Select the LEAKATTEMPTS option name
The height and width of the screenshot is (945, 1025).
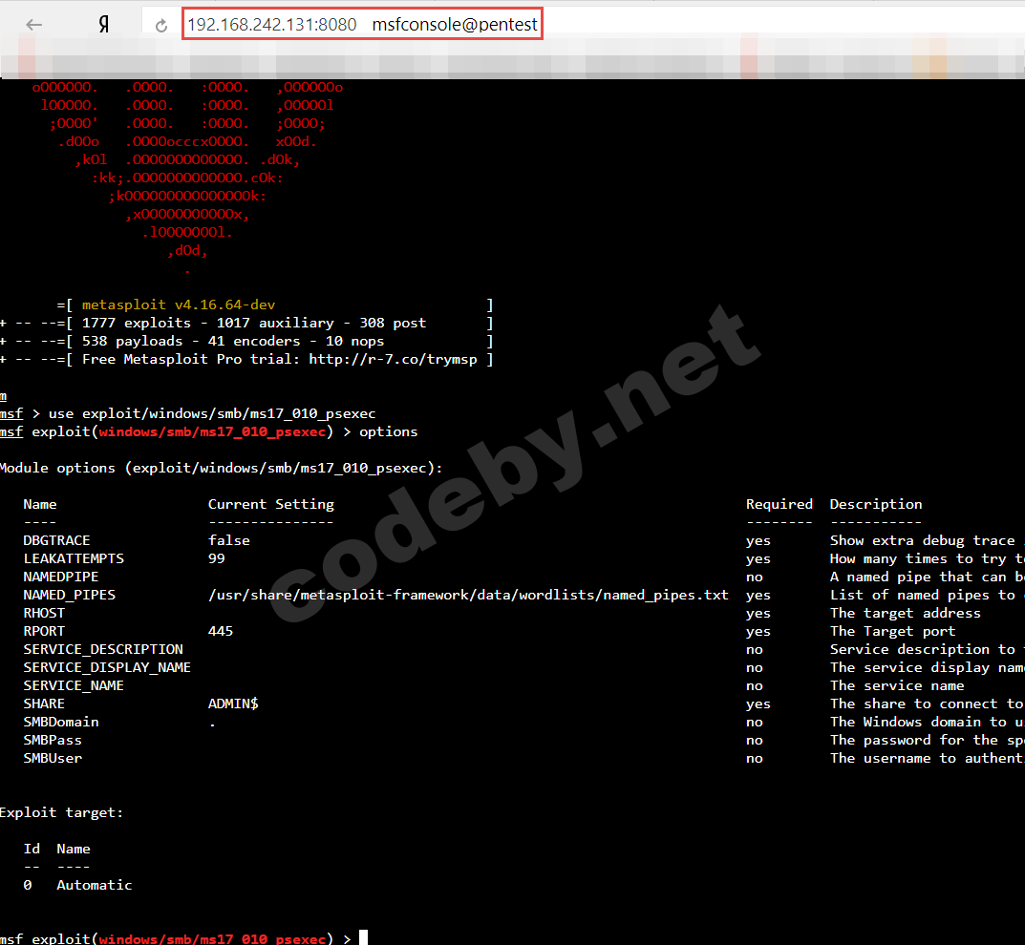coord(74,559)
